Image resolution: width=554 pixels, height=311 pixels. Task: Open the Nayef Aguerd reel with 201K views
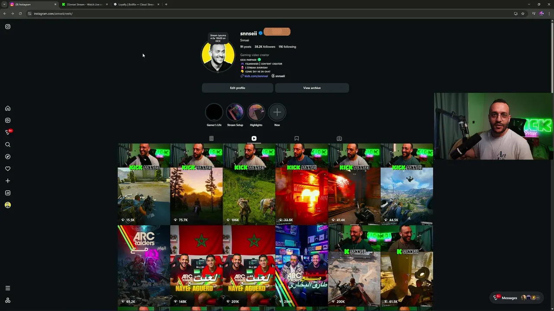tap(249, 266)
